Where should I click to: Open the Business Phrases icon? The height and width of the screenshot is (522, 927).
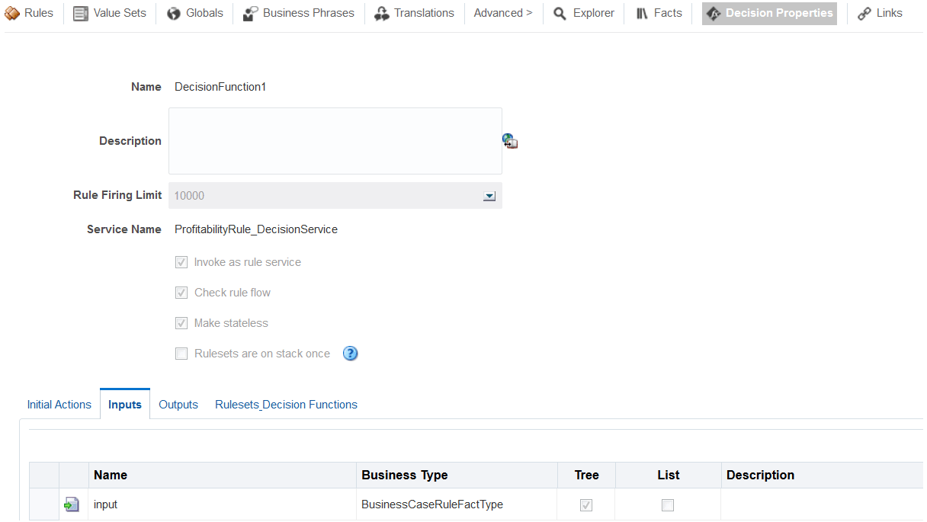coord(251,14)
